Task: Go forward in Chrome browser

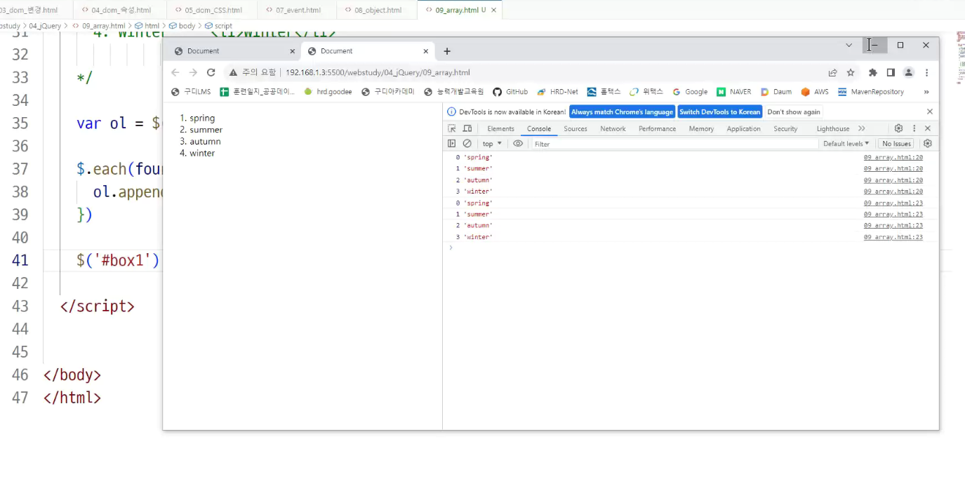Action: pyautogui.click(x=193, y=72)
